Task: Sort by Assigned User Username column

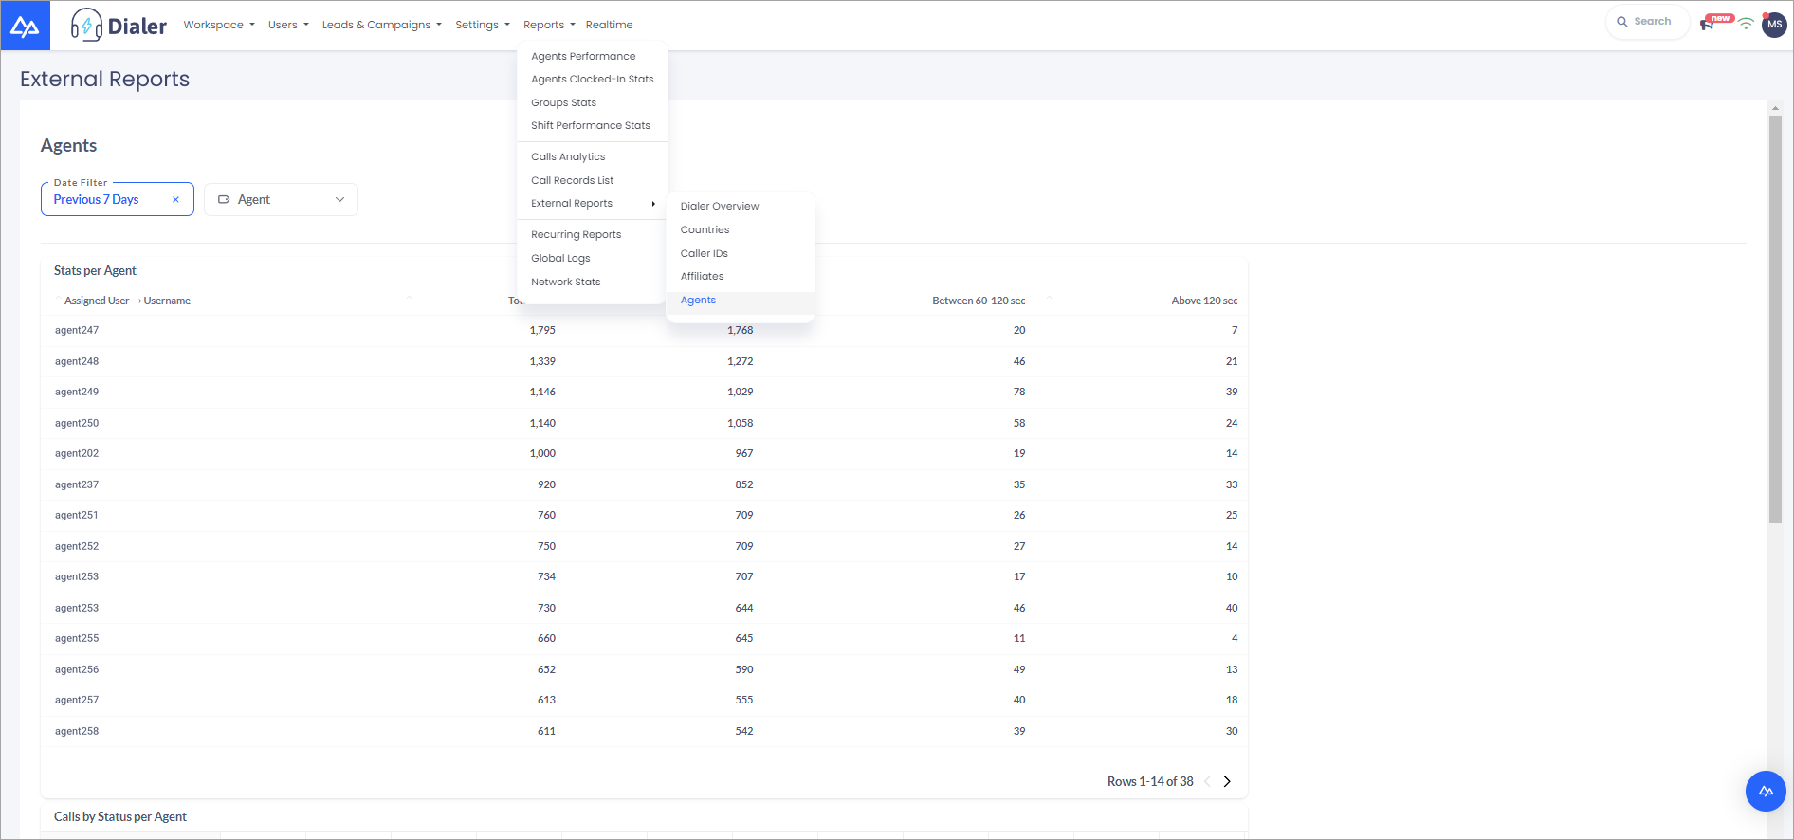Action: [x=127, y=301]
